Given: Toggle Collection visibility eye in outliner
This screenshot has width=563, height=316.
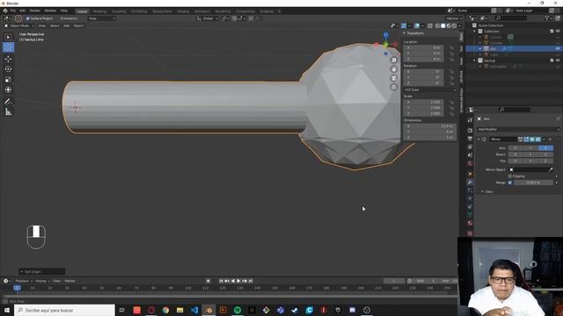Looking at the screenshot, I should tap(558, 32).
